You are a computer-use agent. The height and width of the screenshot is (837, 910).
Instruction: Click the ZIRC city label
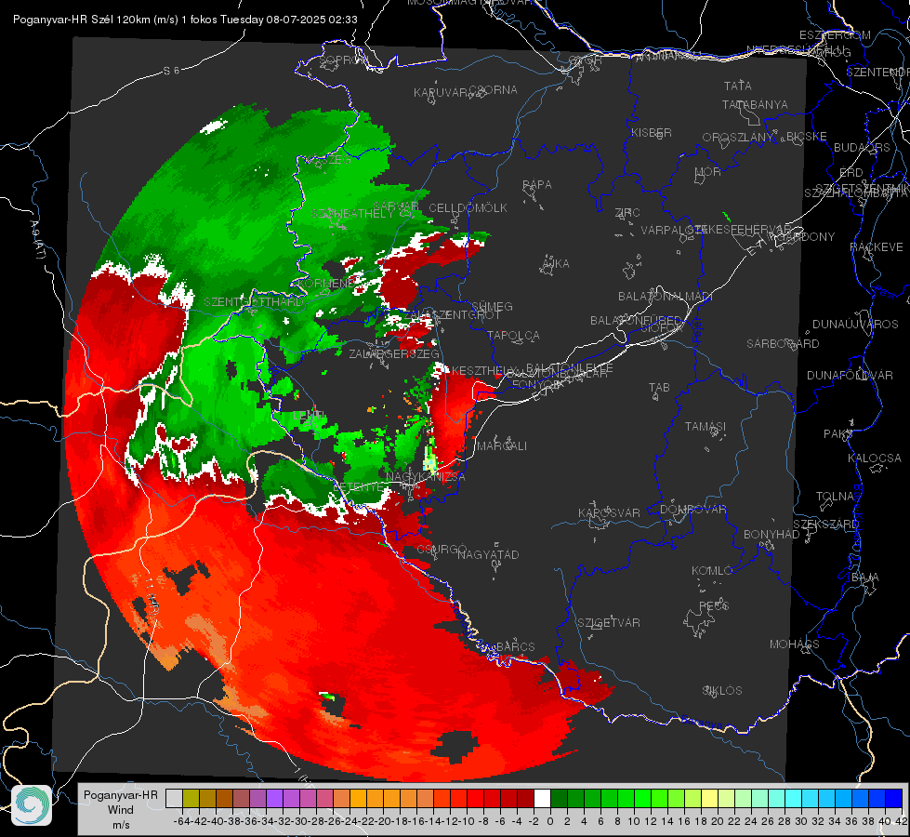pyautogui.click(x=628, y=213)
